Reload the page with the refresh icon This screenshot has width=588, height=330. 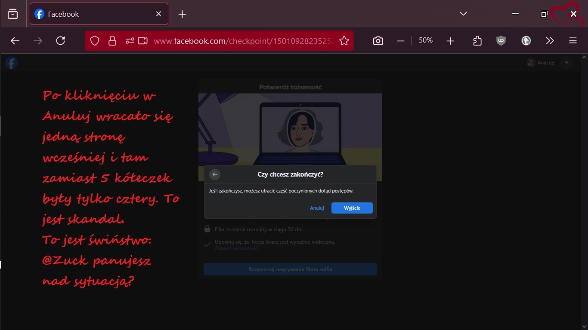61,41
